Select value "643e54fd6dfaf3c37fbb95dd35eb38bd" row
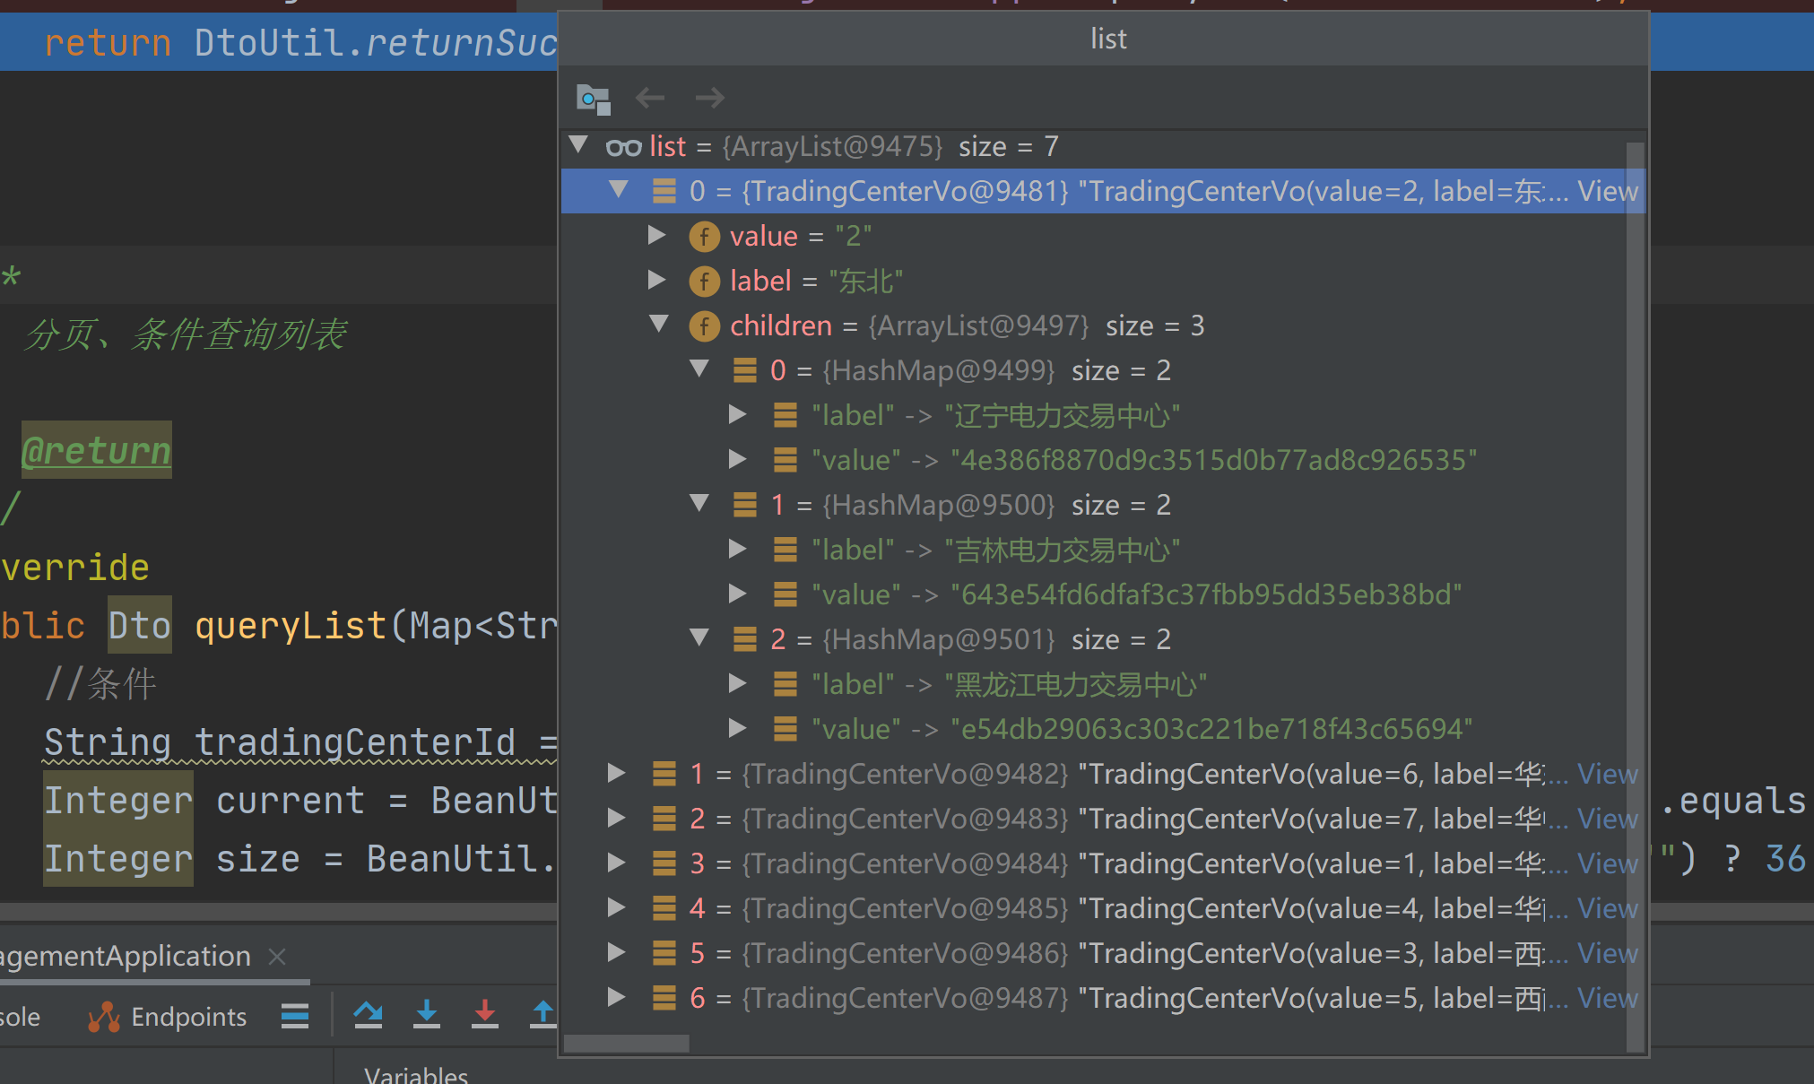The image size is (1814, 1084). pos(1103,594)
